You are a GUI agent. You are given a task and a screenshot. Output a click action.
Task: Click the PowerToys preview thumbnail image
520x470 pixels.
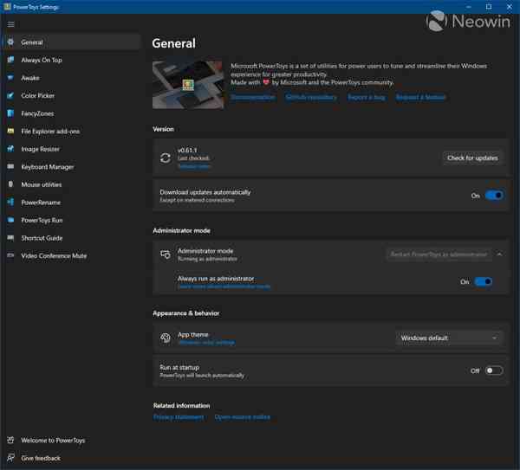tap(187, 84)
